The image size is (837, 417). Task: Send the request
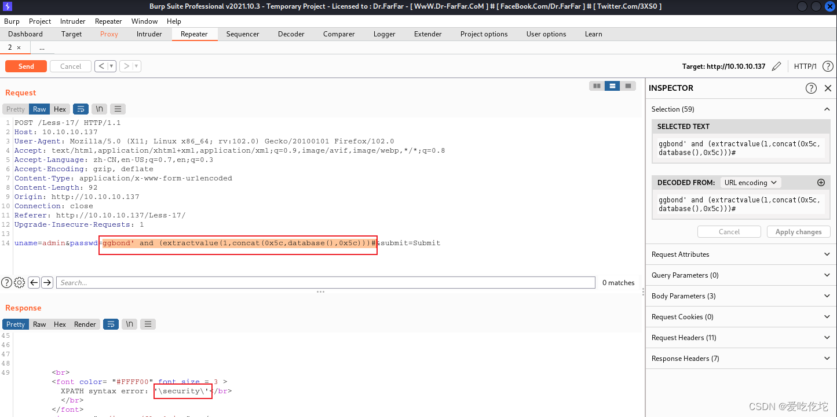pyautogui.click(x=26, y=67)
